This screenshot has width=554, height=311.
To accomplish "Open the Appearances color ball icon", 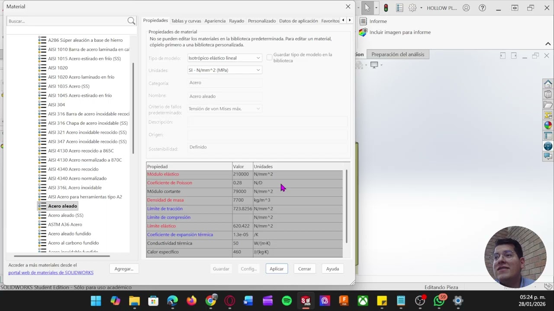I will point(548,125).
